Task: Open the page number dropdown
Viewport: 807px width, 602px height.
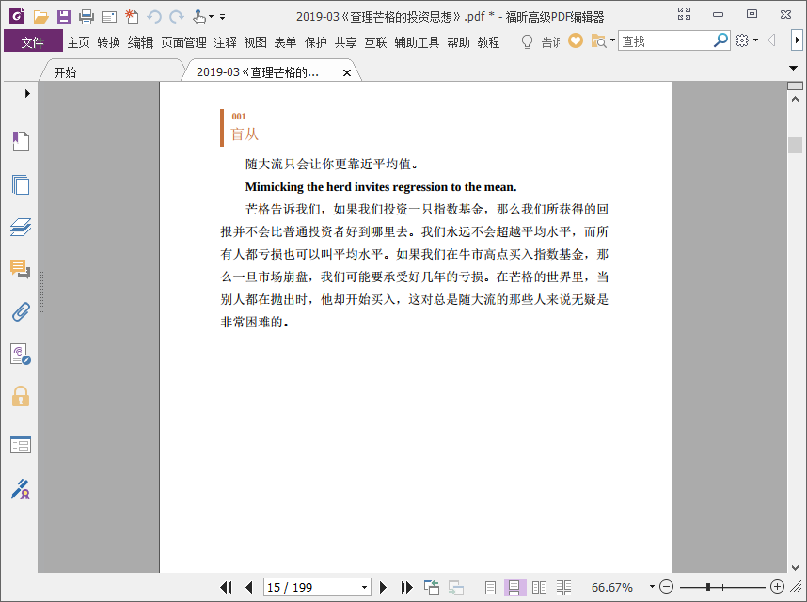Action: coord(365,587)
